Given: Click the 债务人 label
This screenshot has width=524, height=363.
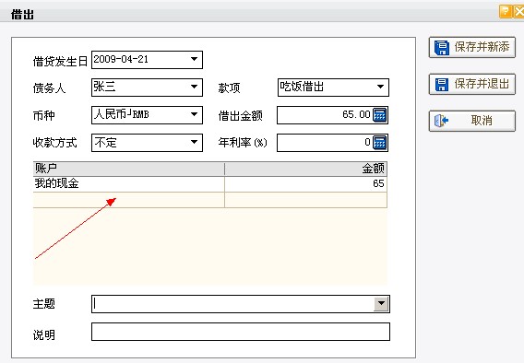Looking at the screenshot, I should coord(49,88).
